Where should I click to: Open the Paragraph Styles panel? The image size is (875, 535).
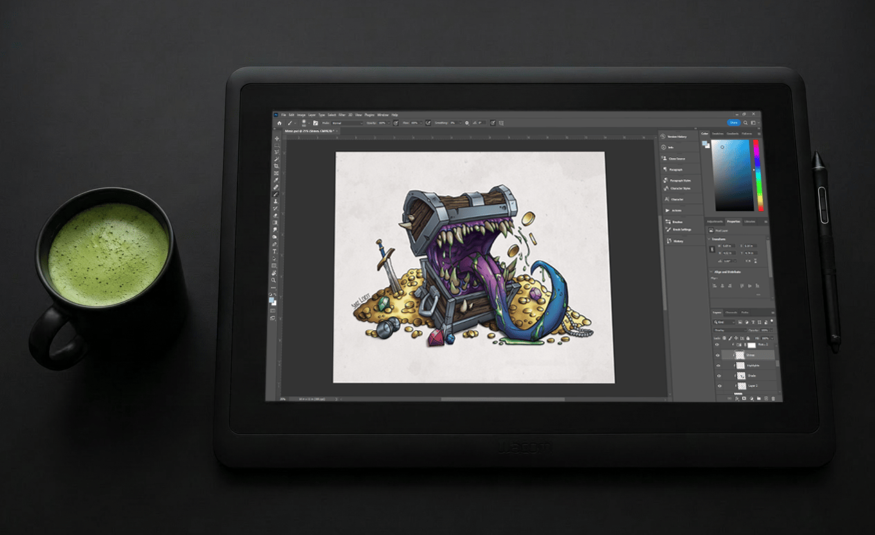678,179
